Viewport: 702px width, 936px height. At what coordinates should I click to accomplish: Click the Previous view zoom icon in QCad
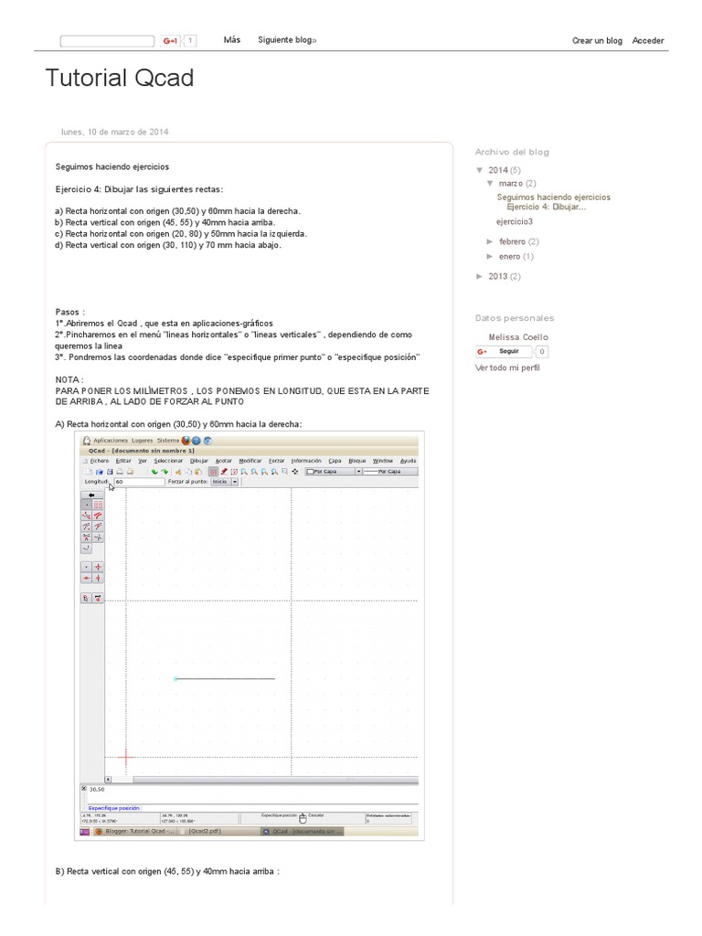(x=274, y=472)
